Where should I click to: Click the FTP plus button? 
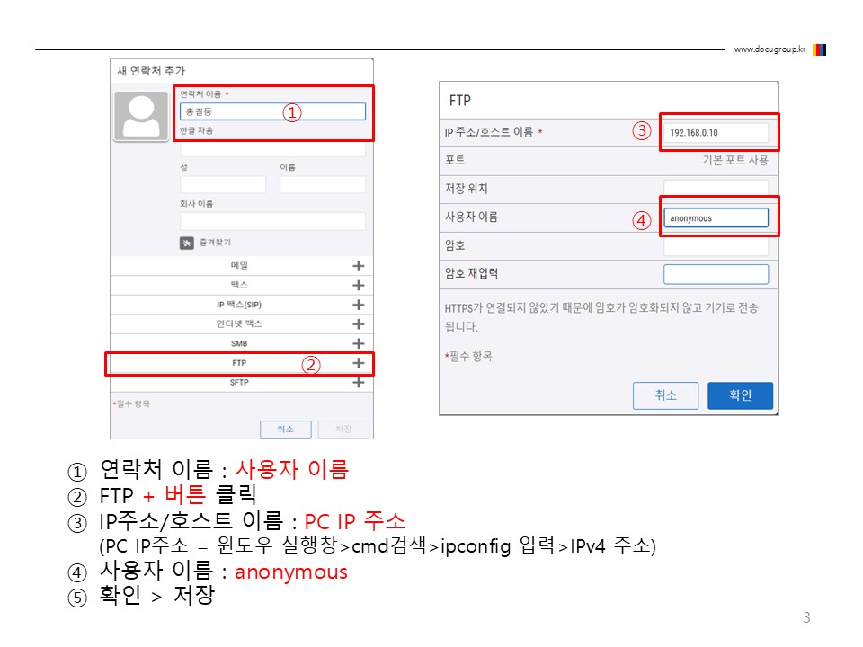tap(359, 362)
